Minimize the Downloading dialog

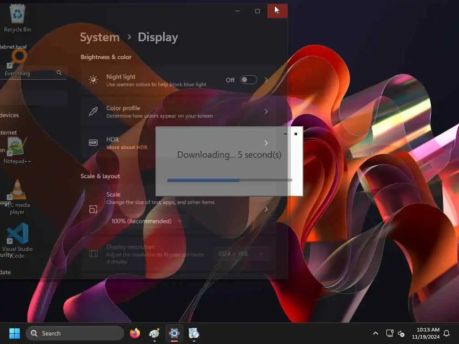(286, 133)
